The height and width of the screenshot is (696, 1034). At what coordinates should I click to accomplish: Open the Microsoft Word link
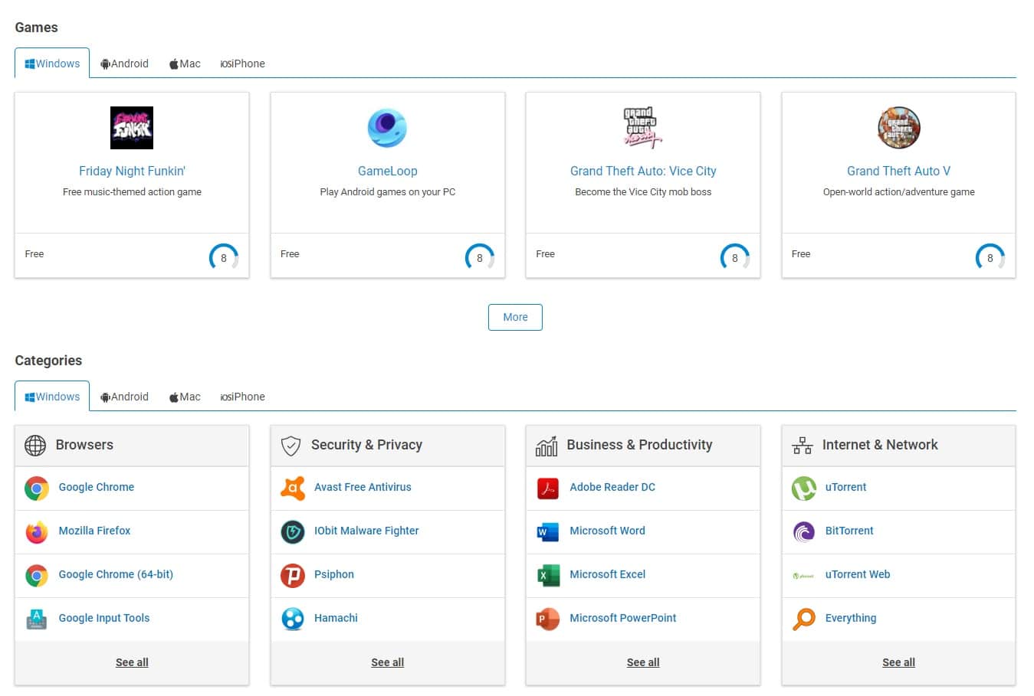(607, 531)
